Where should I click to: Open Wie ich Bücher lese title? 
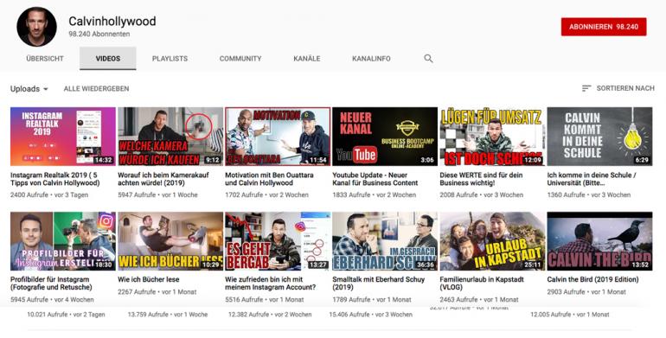[149, 279]
